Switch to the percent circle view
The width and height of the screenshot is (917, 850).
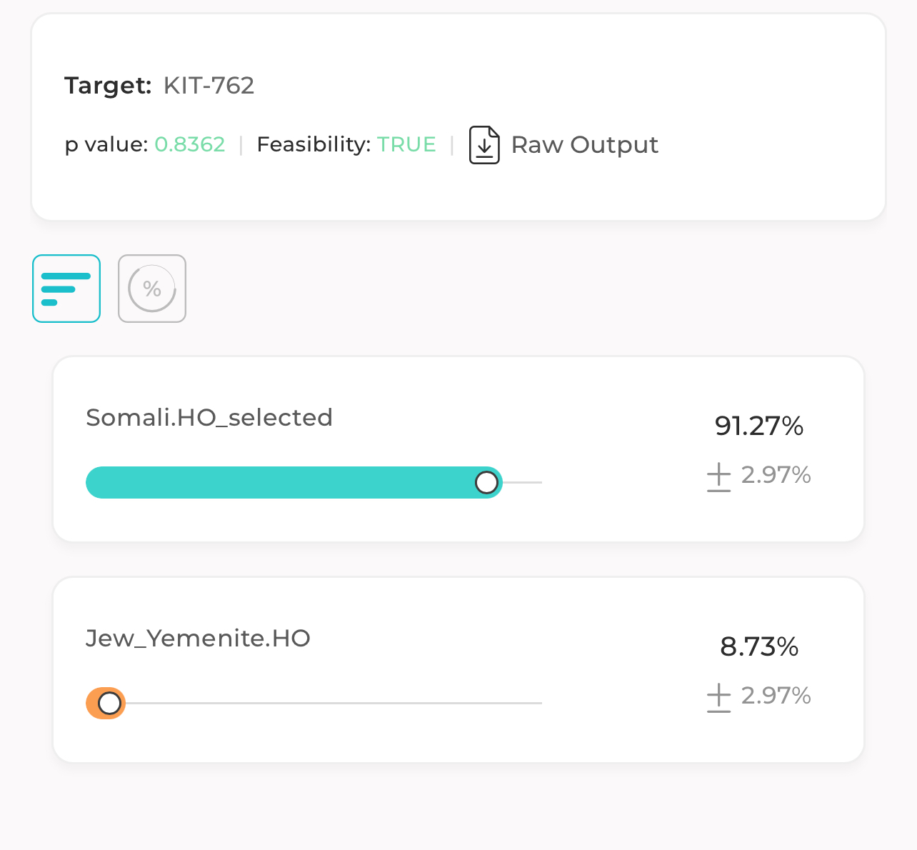click(x=152, y=289)
